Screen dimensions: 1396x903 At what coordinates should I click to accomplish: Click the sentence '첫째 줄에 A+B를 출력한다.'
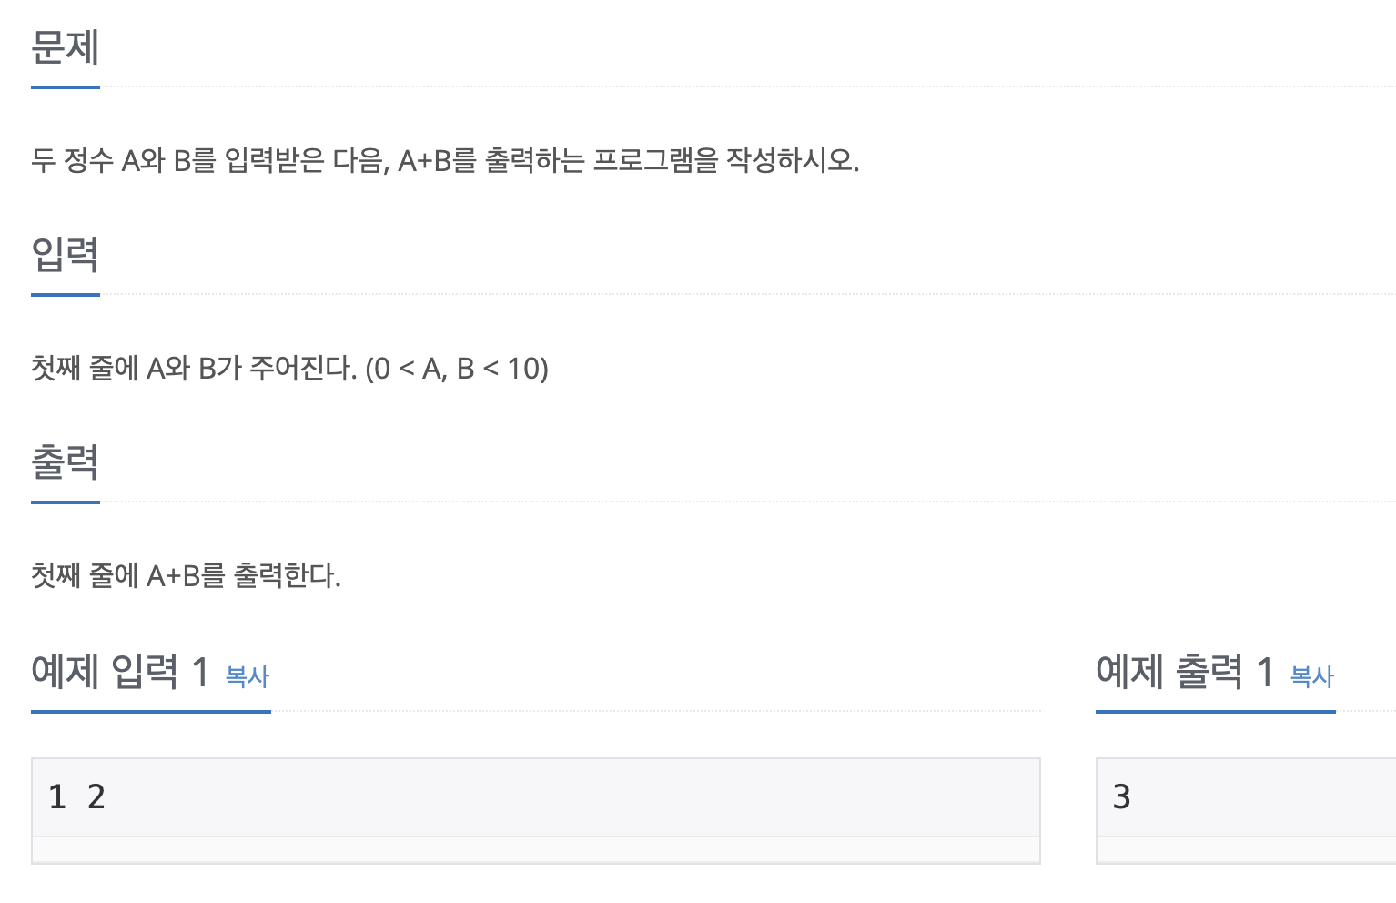pyautogui.click(x=186, y=576)
